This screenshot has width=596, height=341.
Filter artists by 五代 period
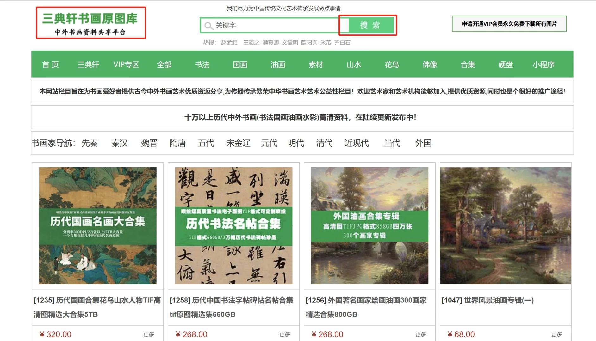click(206, 143)
